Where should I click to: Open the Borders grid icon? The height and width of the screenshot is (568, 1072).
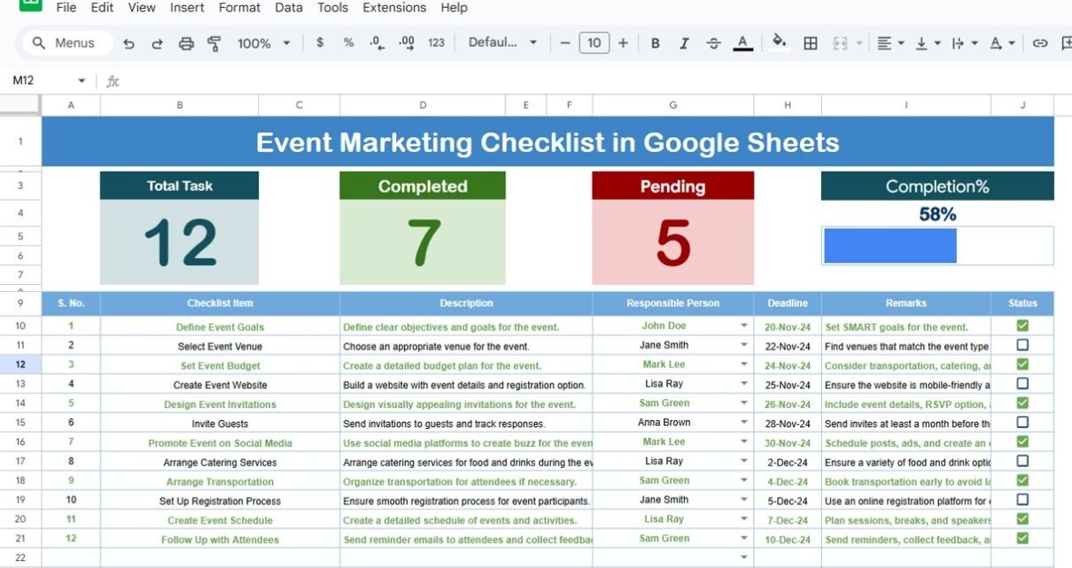pos(810,42)
